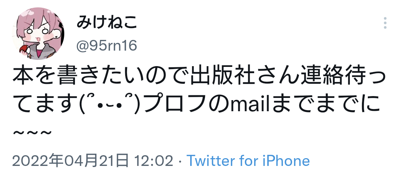Open the three-dot more options menu
The height and width of the screenshot is (177, 400).
[x=385, y=23]
